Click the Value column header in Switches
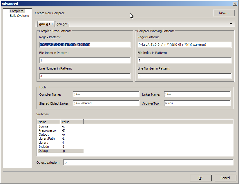This screenshot has width=239, height=184. tap(72, 122)
